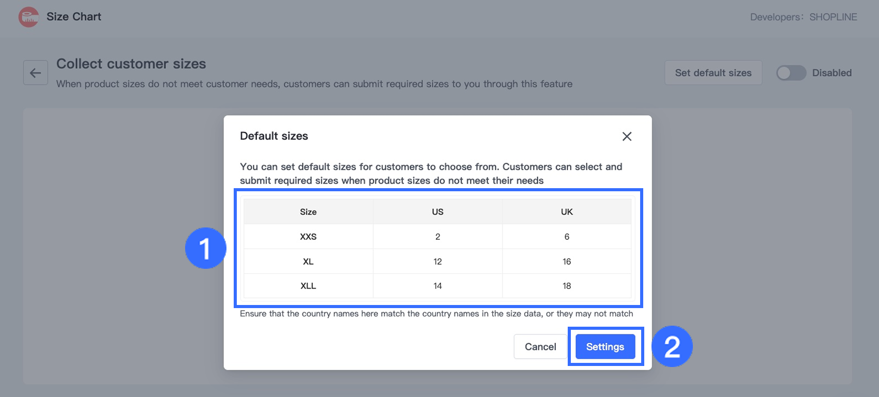The height and width of the screenshot is (397, 879).
Task: Click US value 14 in XLL row
Action: coord(437,286)
